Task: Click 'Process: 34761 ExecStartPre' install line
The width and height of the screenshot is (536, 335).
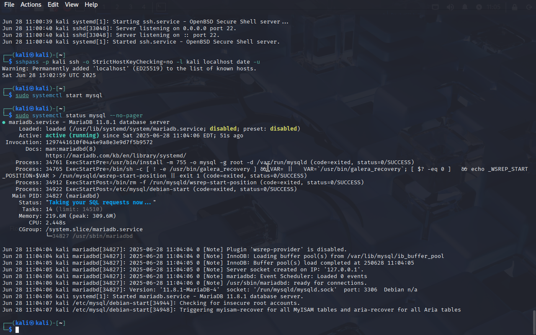Action: click(215, 162)
